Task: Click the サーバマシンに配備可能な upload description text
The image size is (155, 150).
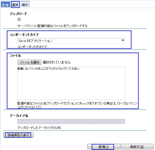Action: (x=52, y=26)
